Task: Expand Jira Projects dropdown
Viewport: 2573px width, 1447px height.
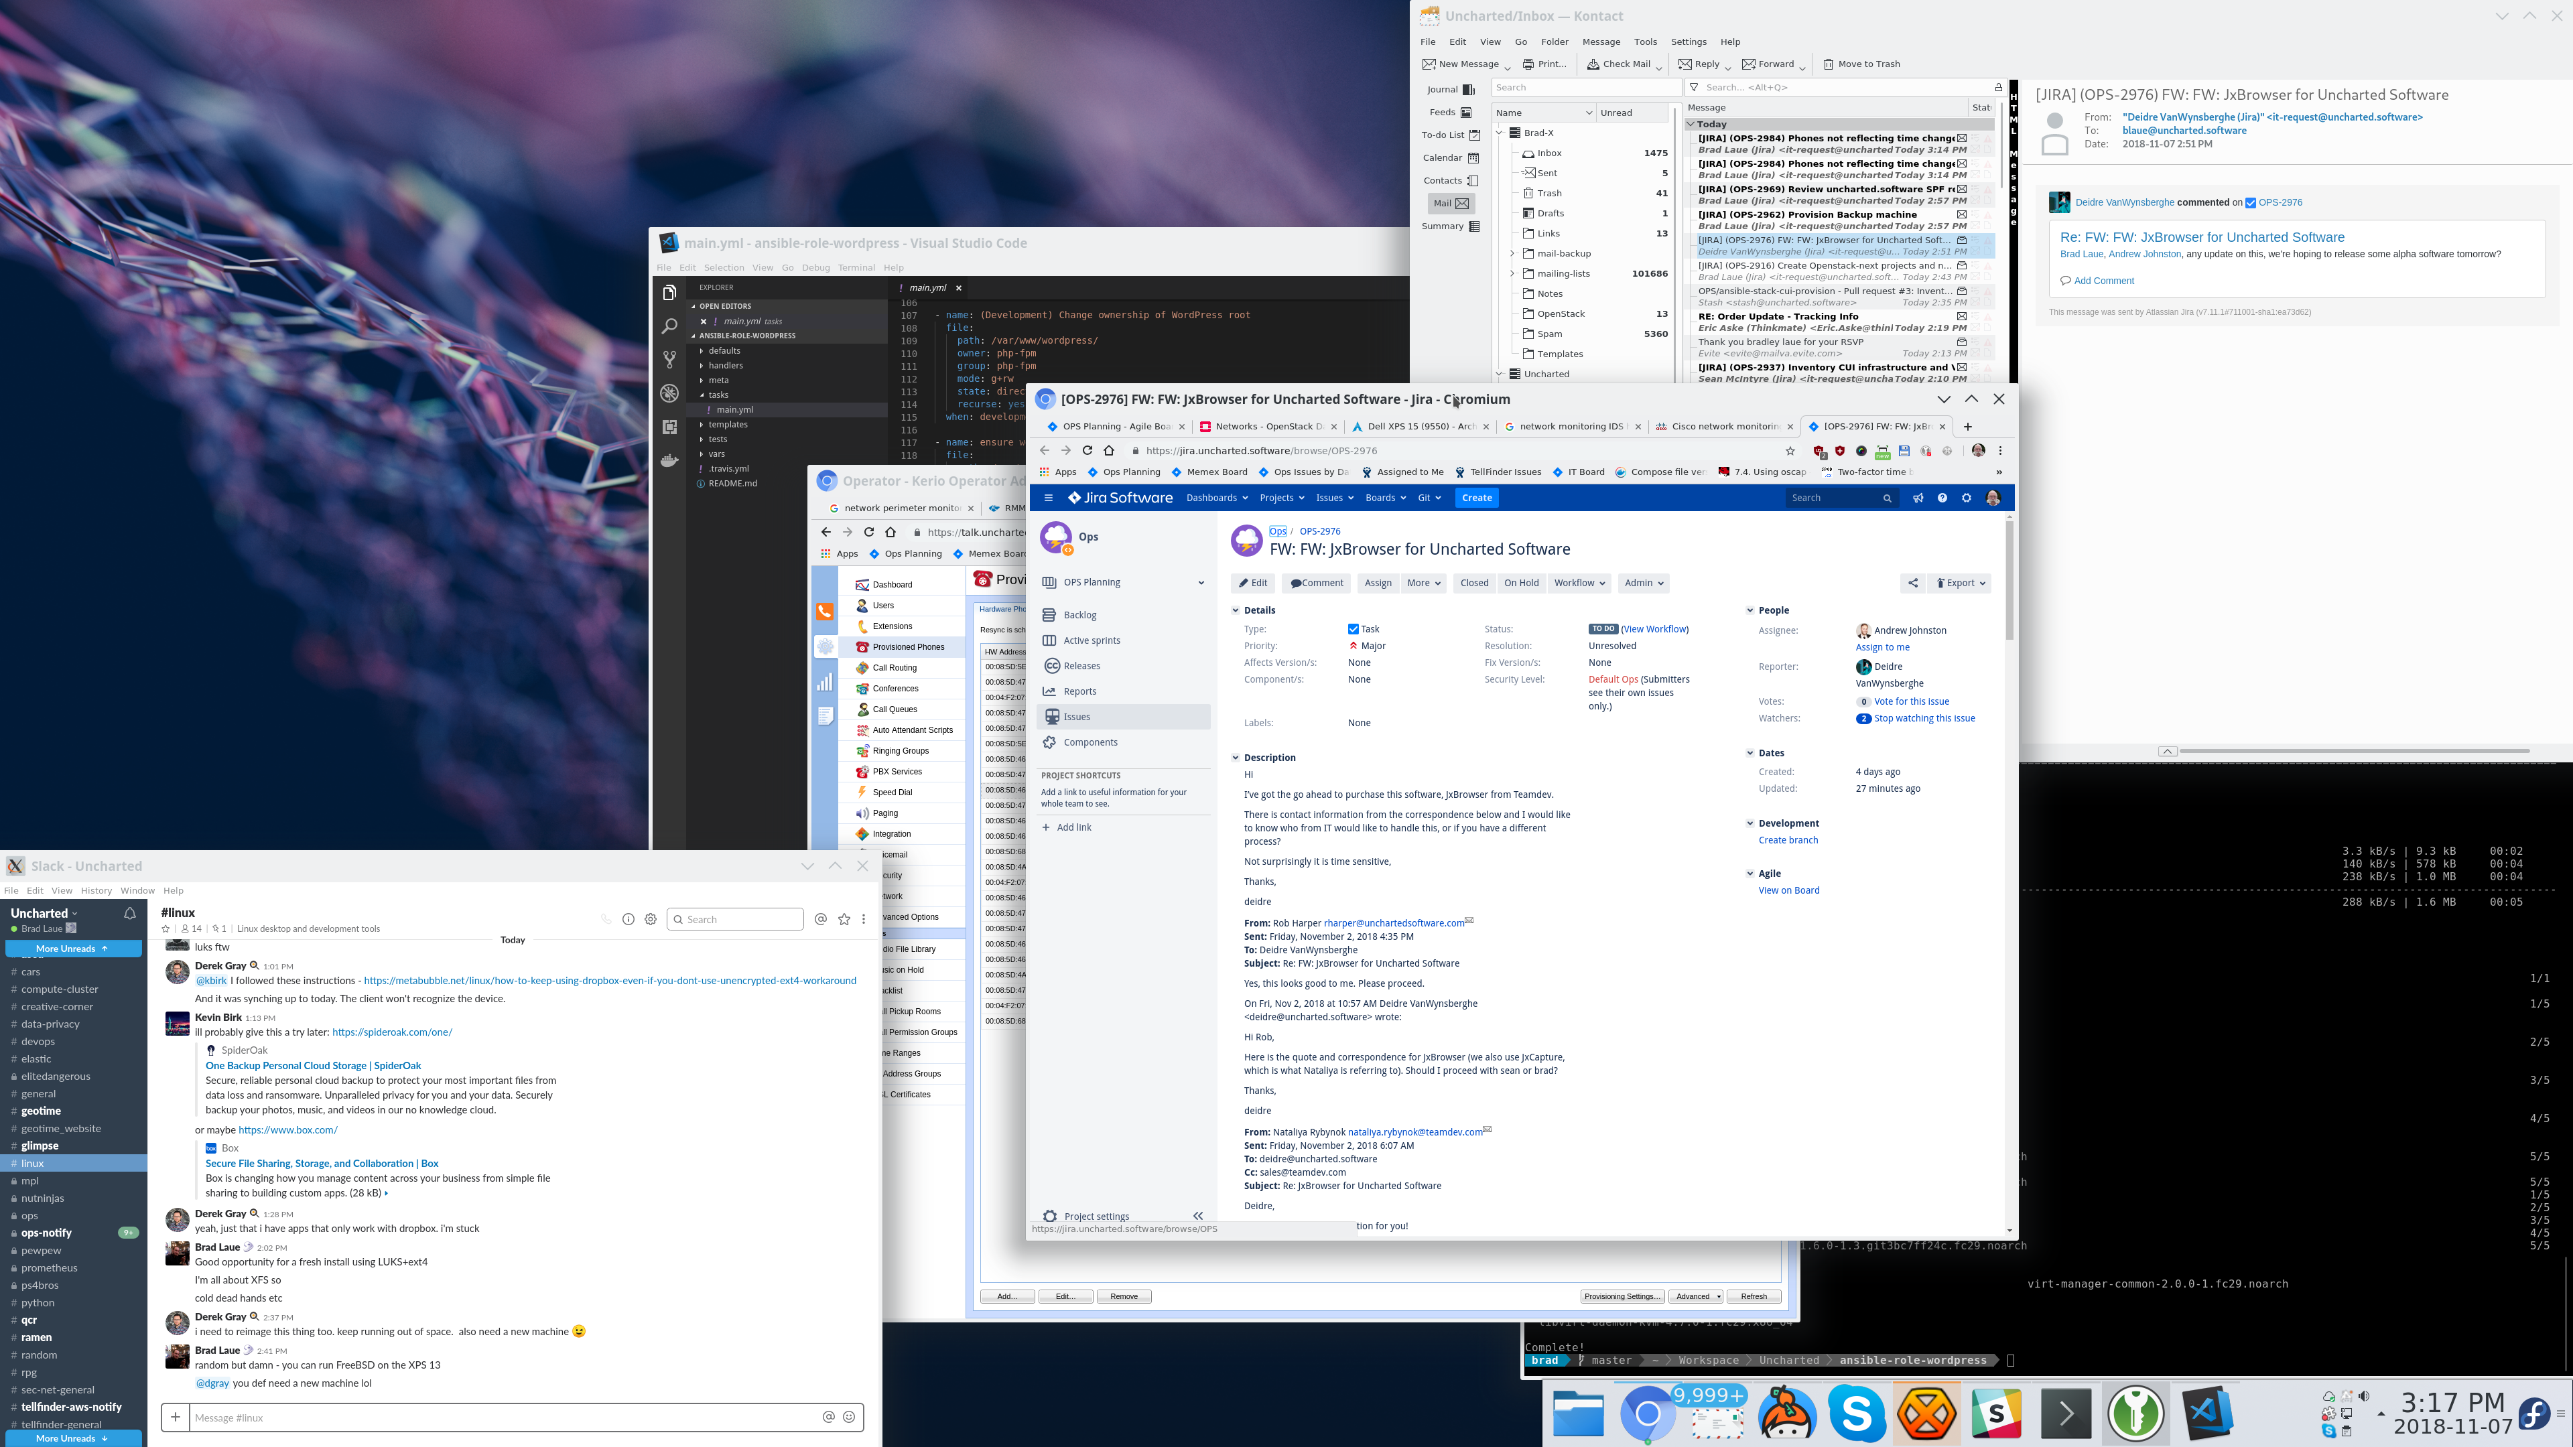Action: (x=1282, y=497)
